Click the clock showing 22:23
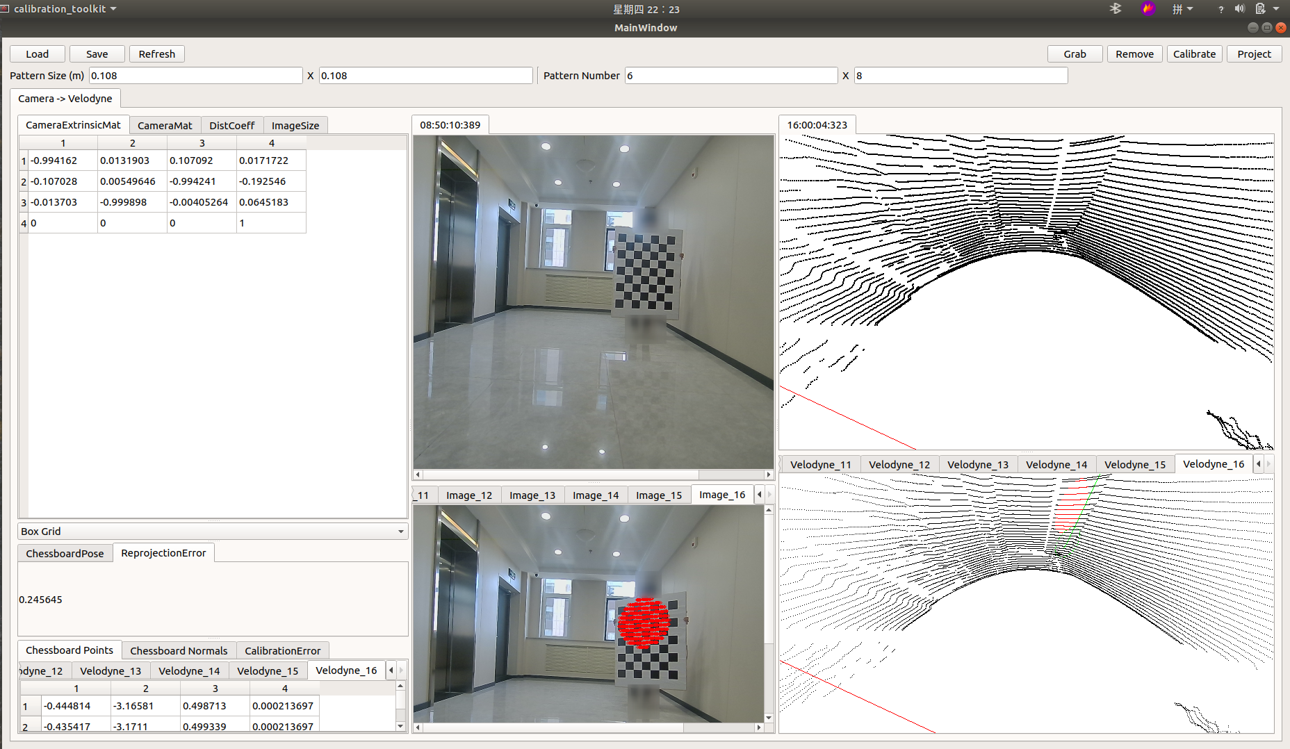1290x749 pixels. pyautogui.click(x=646, y=9)
